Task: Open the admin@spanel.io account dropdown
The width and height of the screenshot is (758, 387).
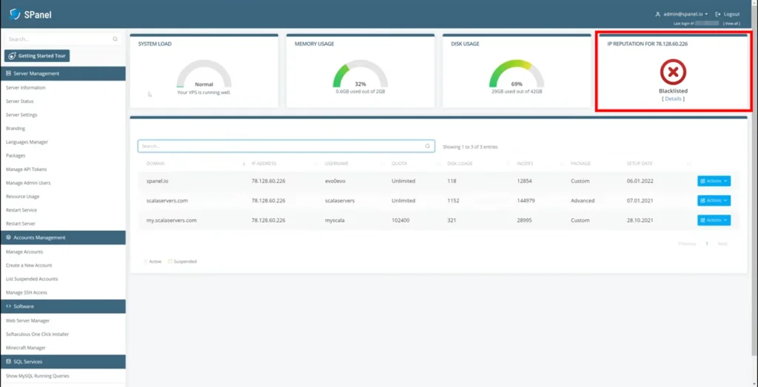Action: point(685,14)
